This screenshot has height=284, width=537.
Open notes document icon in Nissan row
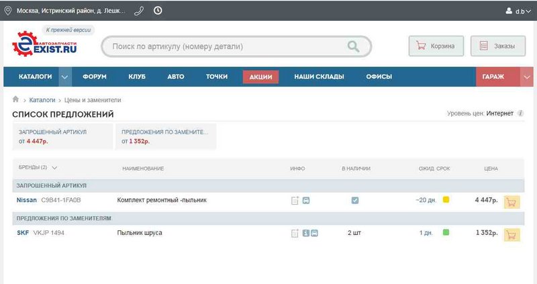point(295,200)
